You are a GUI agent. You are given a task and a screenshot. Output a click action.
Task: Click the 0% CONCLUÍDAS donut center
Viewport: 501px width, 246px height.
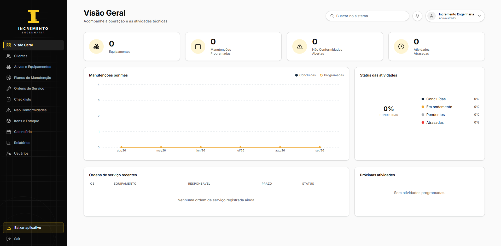[x=389, y=111]
